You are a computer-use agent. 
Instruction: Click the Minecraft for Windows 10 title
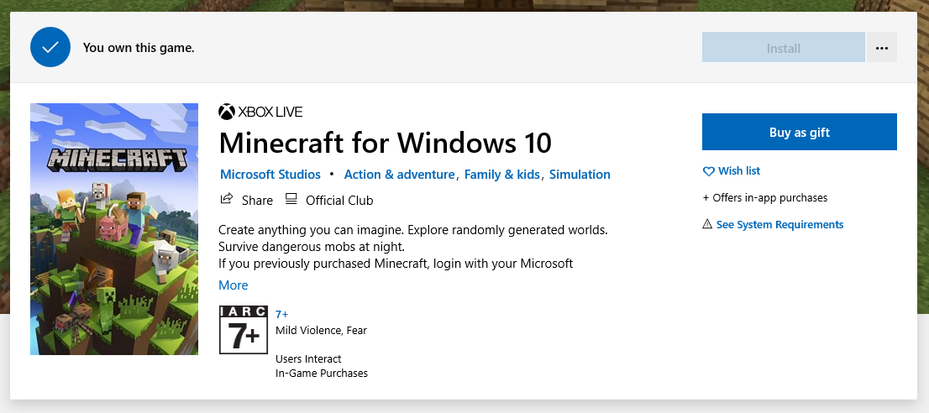point(385,143)
